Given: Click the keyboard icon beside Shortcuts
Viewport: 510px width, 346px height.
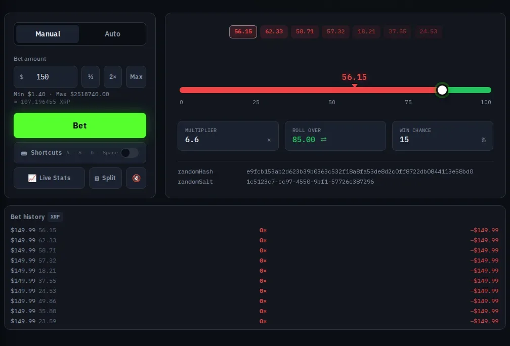Looking at the screenshot, I should click(x=24, y=153).
